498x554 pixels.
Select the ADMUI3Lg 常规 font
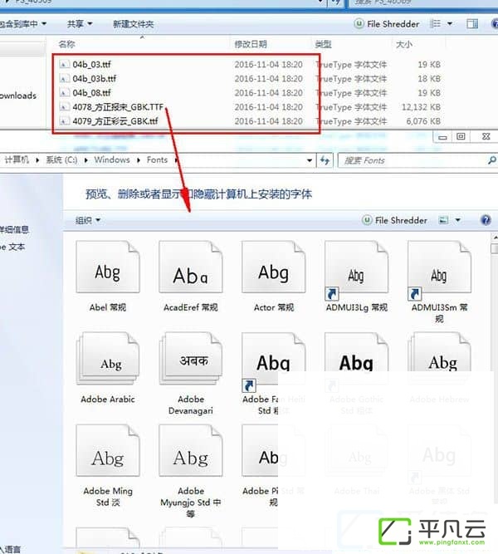point(356,277)
